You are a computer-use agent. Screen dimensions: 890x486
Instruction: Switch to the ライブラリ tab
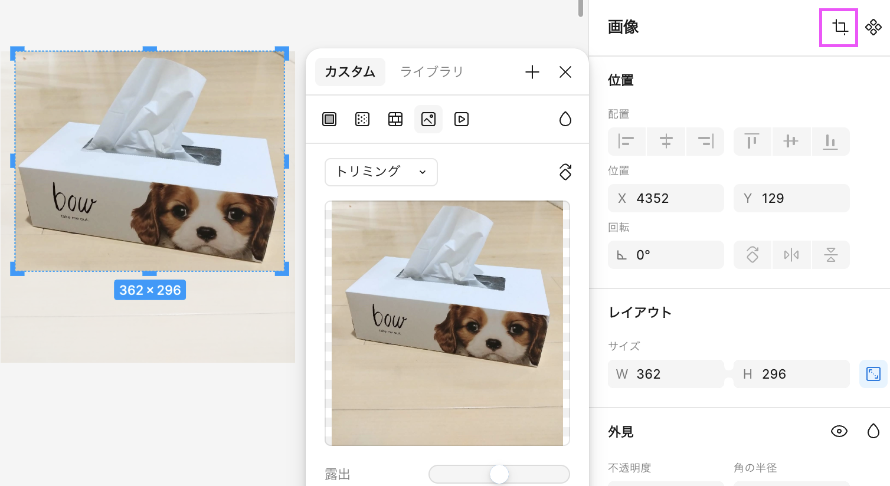[431, 72]
